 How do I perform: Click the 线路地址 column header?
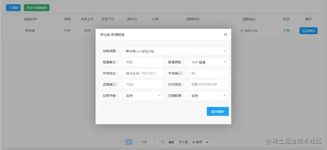[x=249, y=19]
